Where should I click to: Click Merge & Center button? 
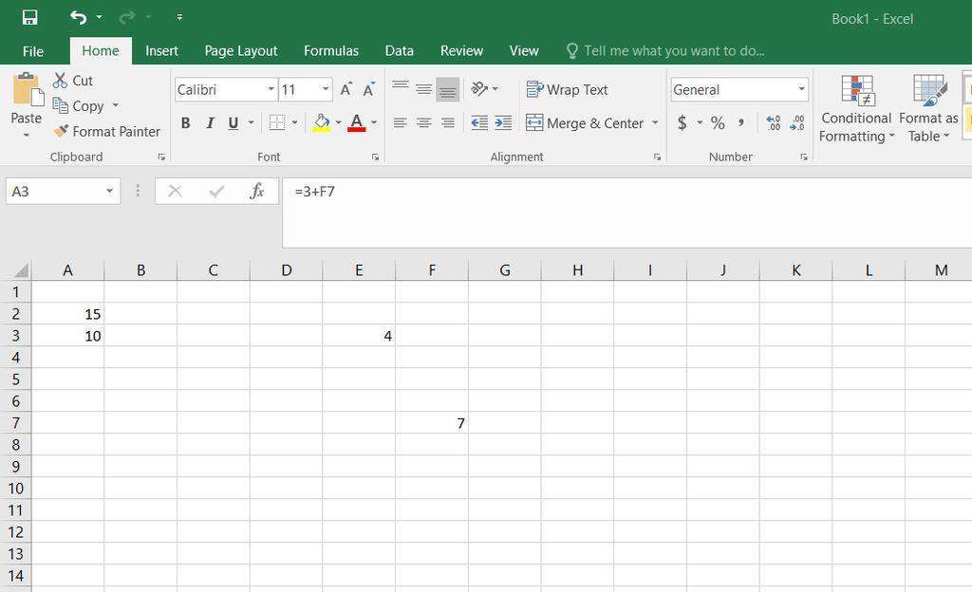pos(585,123)
